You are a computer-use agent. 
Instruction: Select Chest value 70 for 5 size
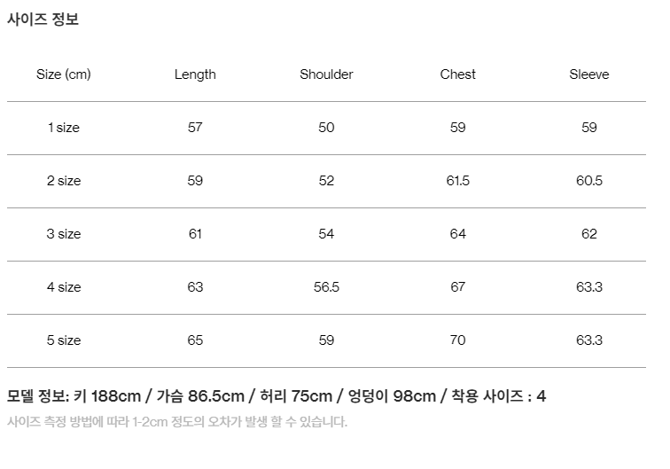pos(458,340)
